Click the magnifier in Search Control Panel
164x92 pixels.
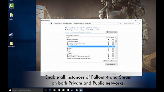(140, 23)
